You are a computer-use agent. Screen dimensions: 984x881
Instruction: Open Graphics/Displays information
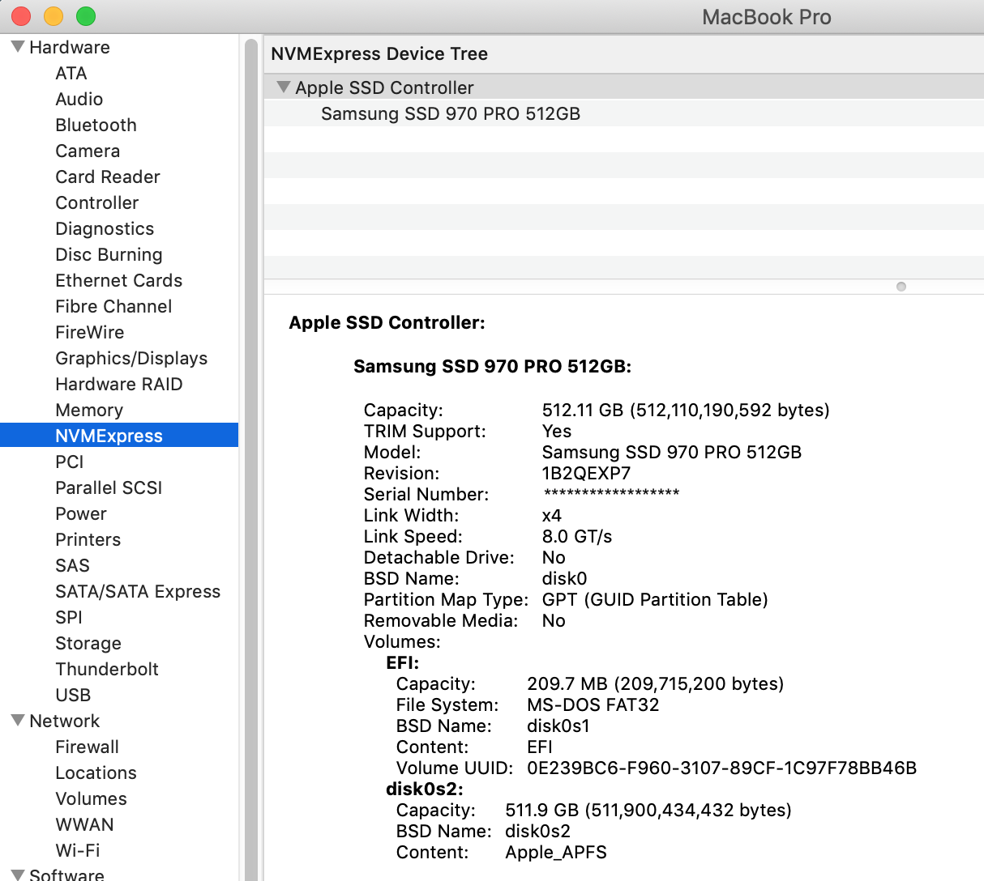131,358
